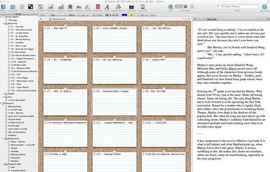
Task: Open the Project Replace toolbar icon
Action: pyautogui.click(x=118, y=7)
